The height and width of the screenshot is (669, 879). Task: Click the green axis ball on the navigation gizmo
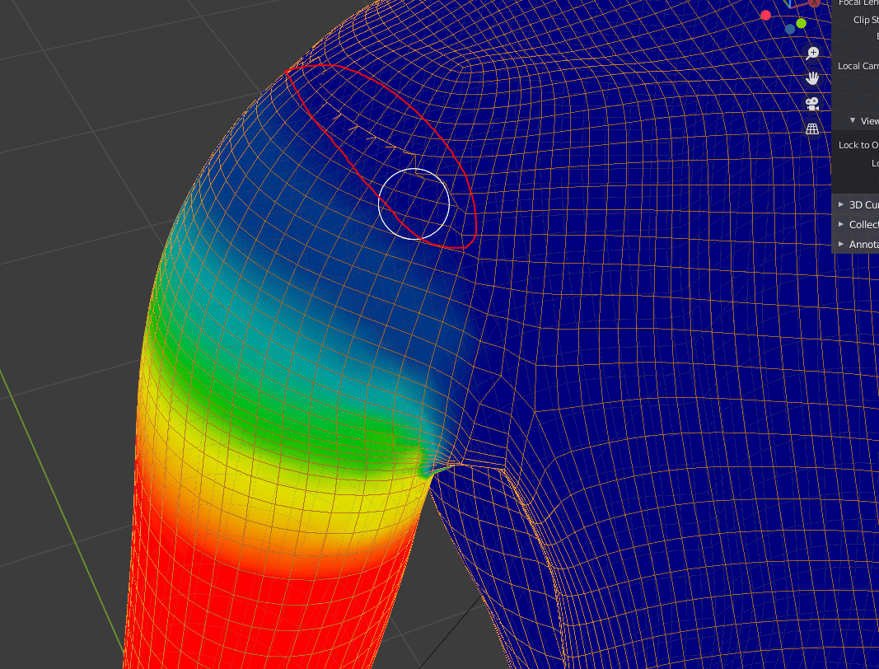800,23
